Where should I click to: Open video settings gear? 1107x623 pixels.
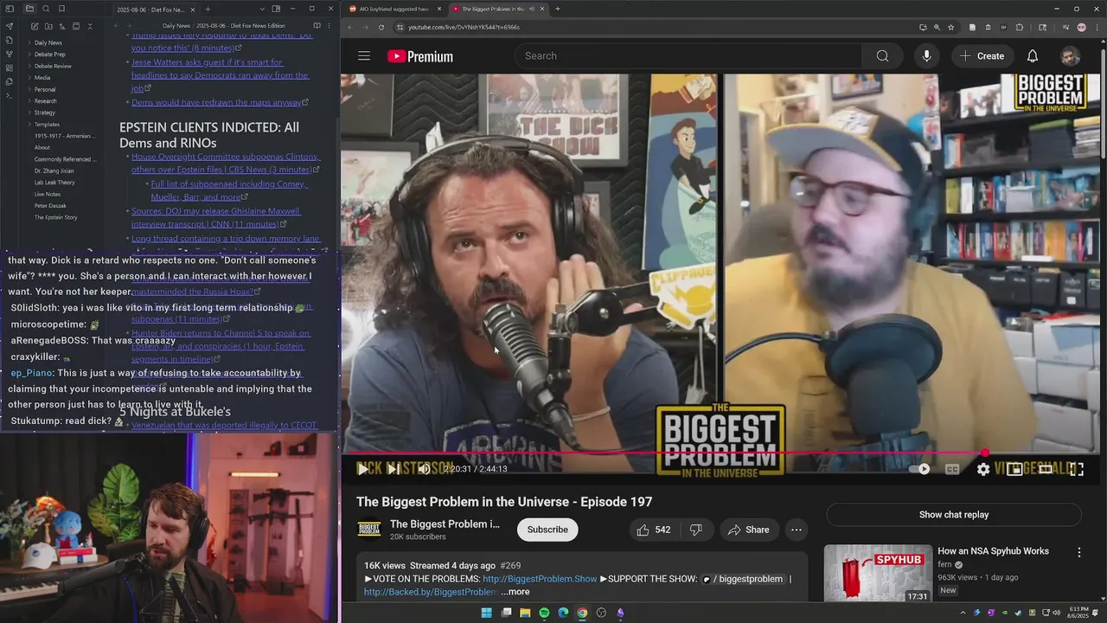[983, 469]
